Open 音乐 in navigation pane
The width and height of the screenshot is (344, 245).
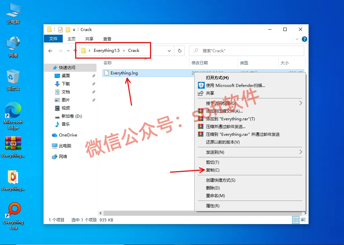[66, 124]
